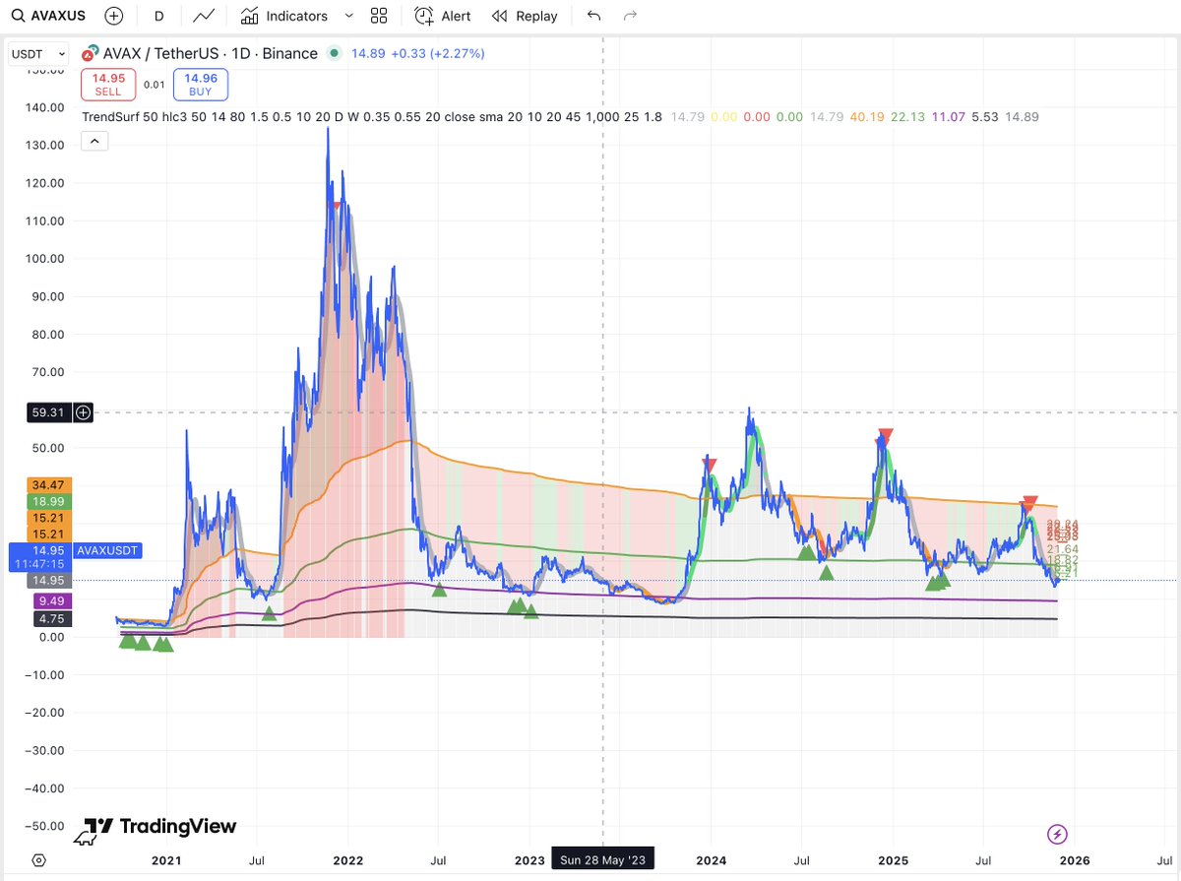
Task: Click the 34.47 orange price label
Action: [47, 484]
